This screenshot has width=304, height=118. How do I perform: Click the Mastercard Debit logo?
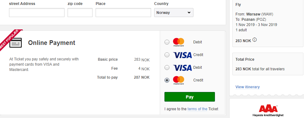[178, 42]
